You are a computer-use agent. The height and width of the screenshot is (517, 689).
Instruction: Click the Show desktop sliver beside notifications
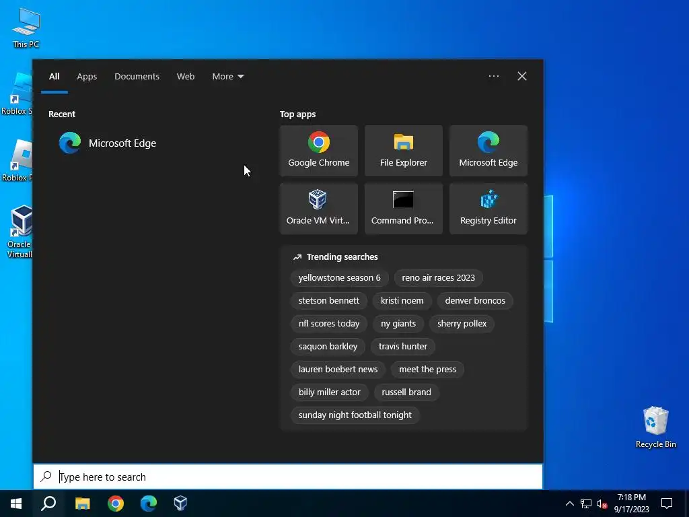click(686, 504)
